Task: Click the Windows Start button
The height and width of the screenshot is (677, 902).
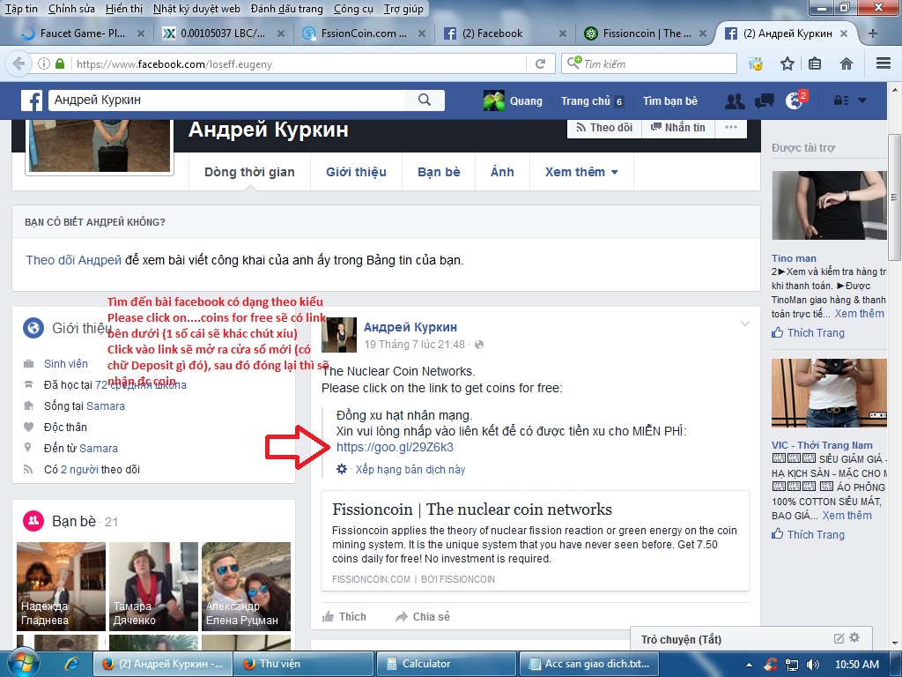Action: (23, 663)
